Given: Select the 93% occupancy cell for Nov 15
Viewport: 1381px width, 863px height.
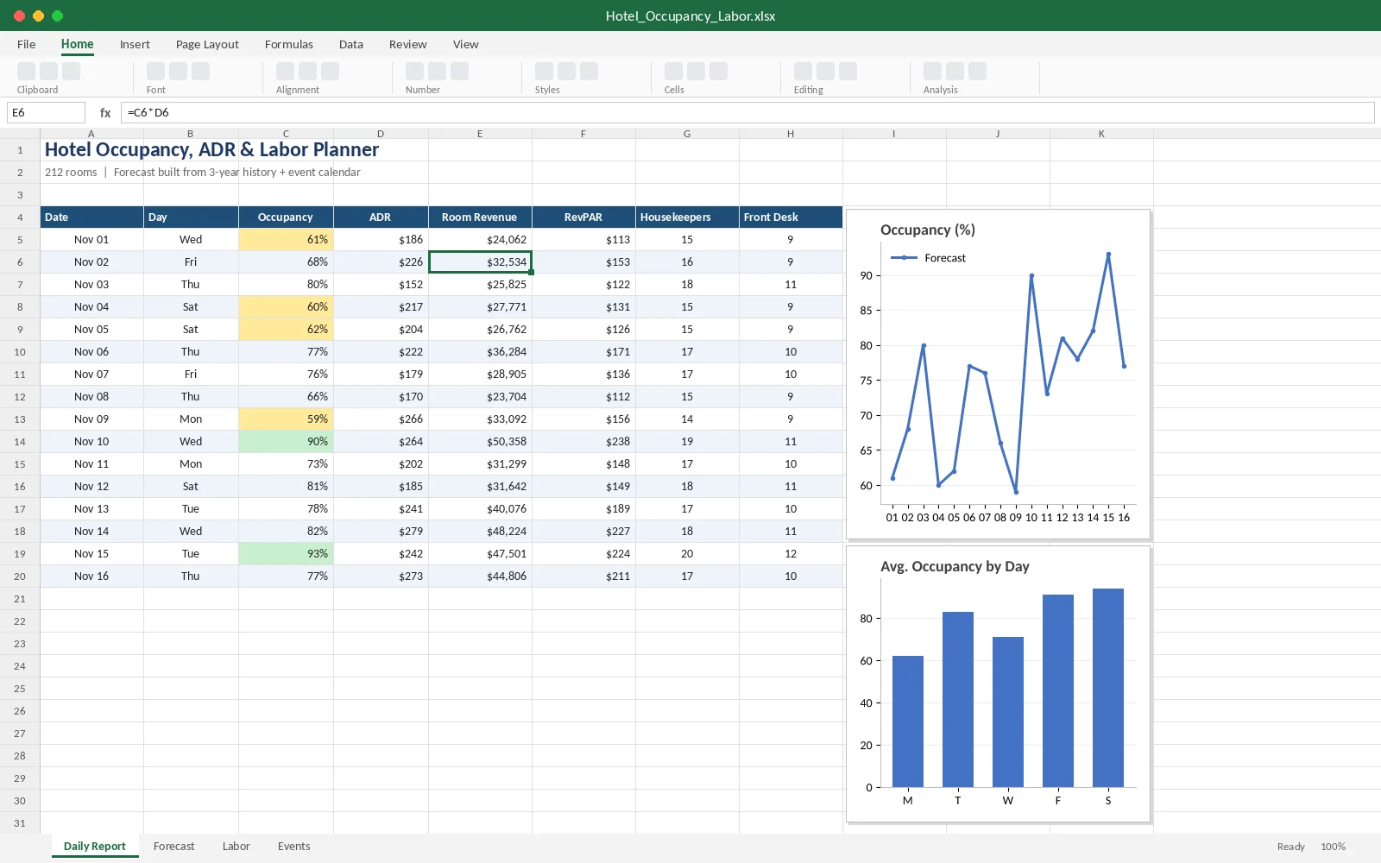Looking at the screenshot, I should 286,554.
